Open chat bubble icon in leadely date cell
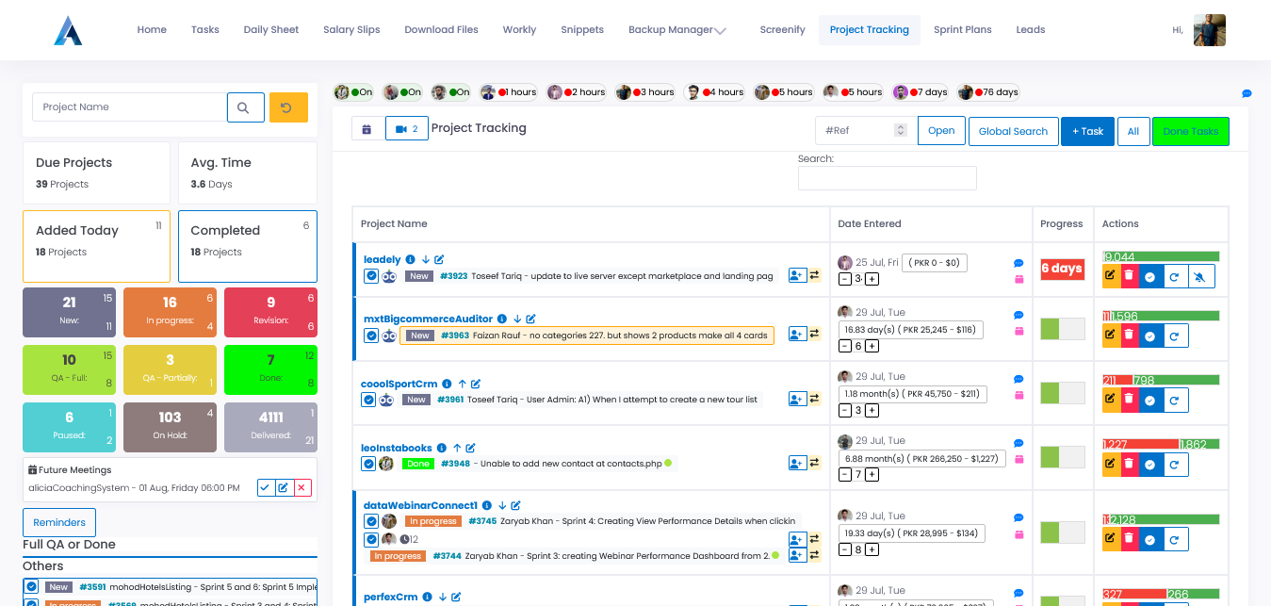This screenshot has height=606, width=1271. pyautogui.click(x=1018, y=264)
